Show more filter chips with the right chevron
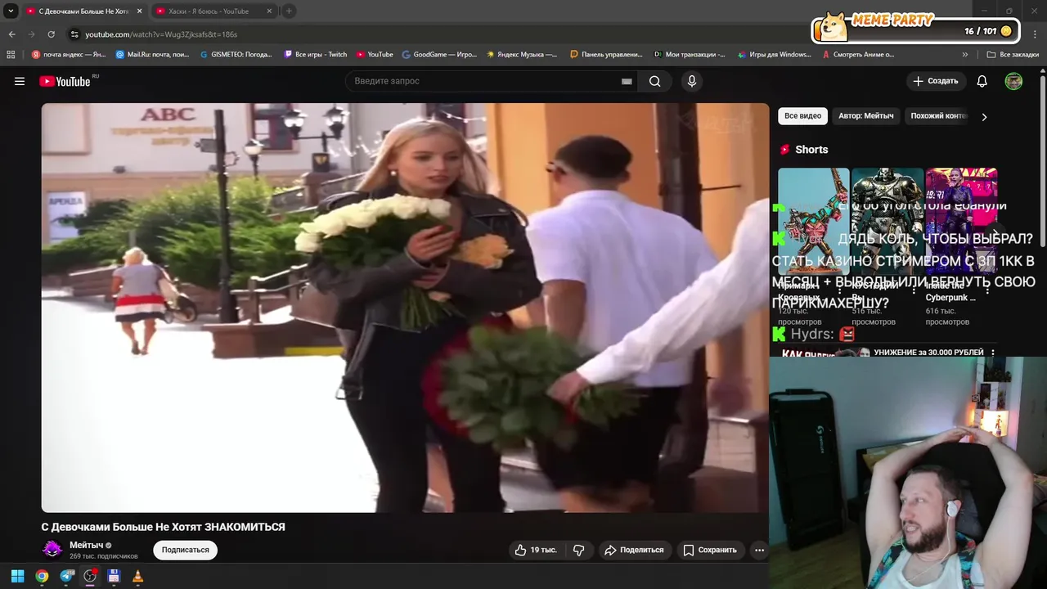This screenshot has height=589, width=1047. coord(984,117)
